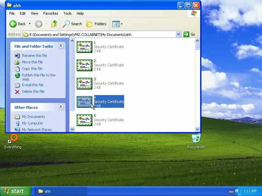Open the File menu

click(12, 13)
